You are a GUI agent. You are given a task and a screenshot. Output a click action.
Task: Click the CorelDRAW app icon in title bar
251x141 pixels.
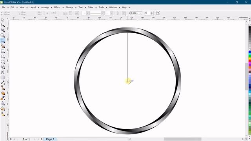click(2, 2)
